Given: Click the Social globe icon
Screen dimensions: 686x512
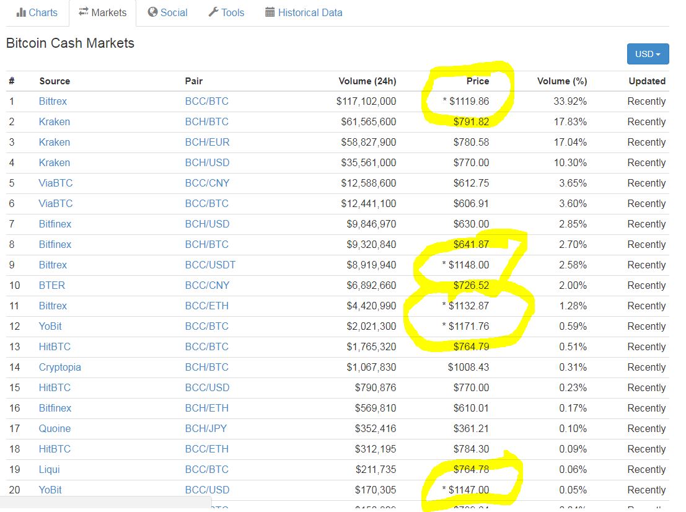Looking at the screenshot, I should click(x=152, y=12).
